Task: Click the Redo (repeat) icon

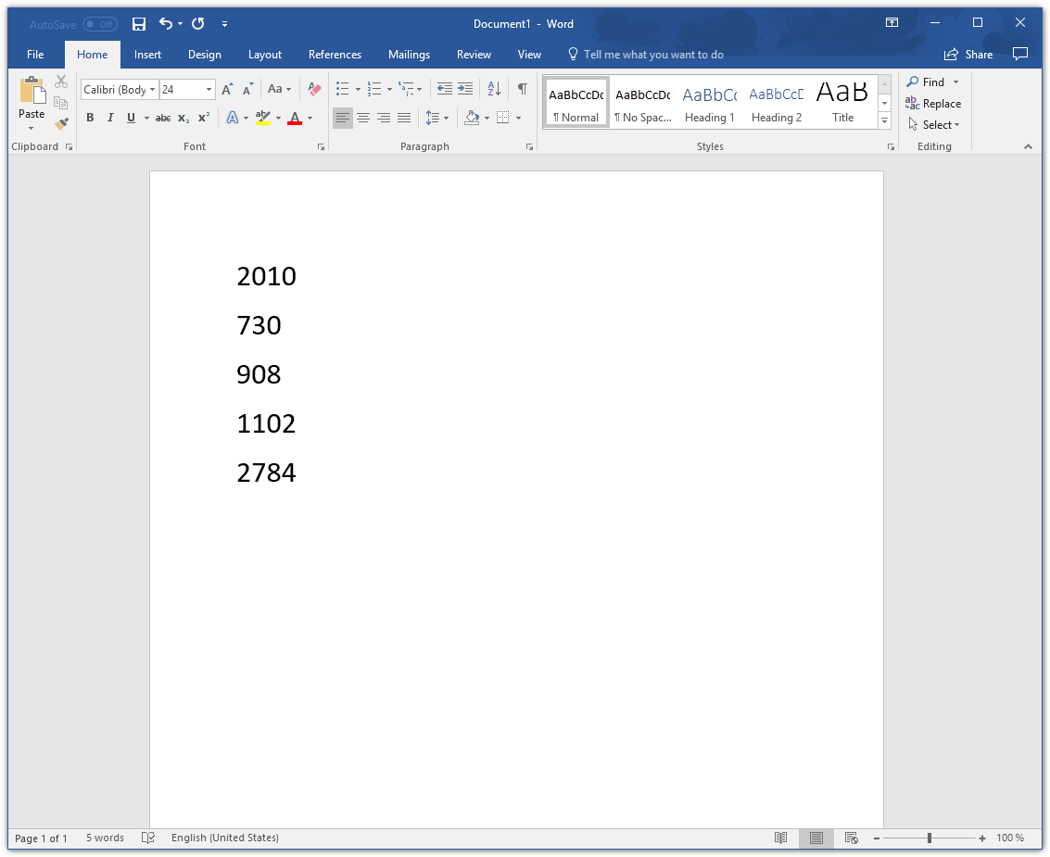Action: coord(197,23)
